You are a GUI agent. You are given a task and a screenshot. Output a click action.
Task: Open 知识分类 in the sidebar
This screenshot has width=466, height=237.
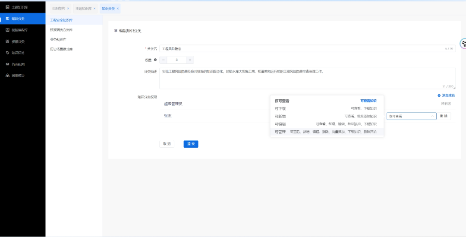[22, 19]
